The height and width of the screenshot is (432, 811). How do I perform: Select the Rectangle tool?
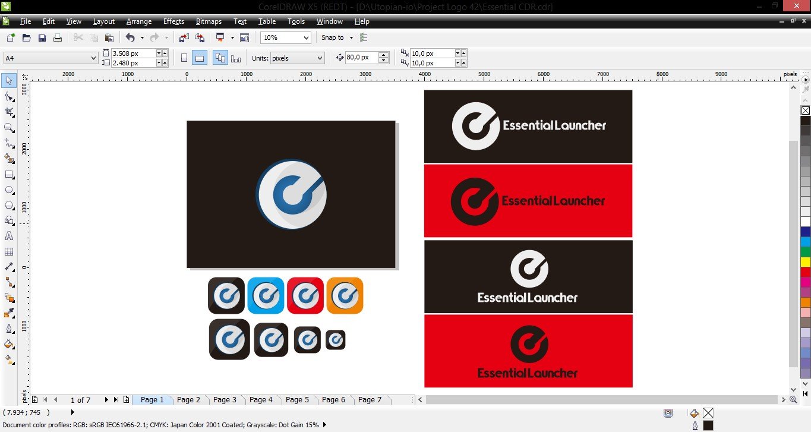pos(9,174)
